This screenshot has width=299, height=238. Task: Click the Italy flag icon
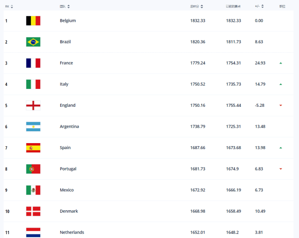click(x=33, y=84)
